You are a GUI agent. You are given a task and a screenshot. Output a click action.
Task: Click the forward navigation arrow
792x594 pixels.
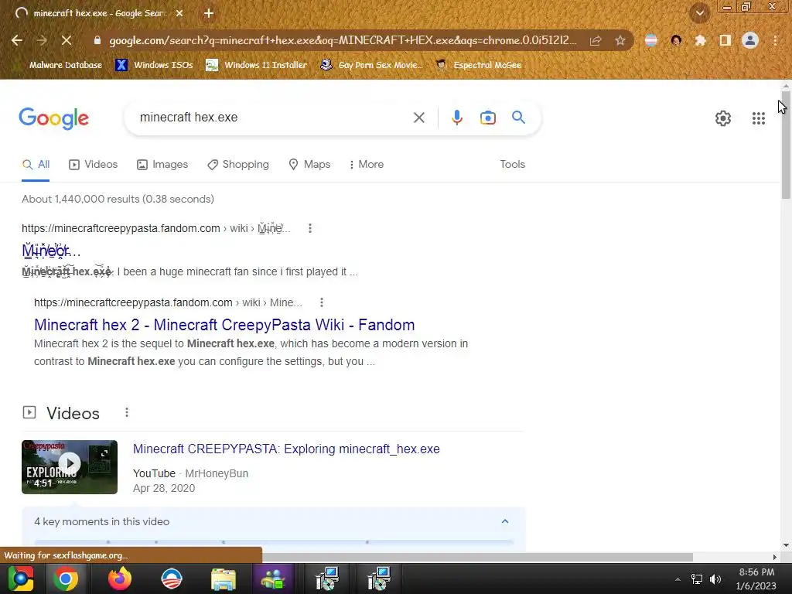pyautogui.click(x=42, y=40)
